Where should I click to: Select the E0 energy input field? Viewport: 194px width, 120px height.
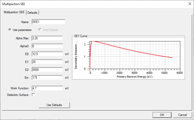[47, 54]
